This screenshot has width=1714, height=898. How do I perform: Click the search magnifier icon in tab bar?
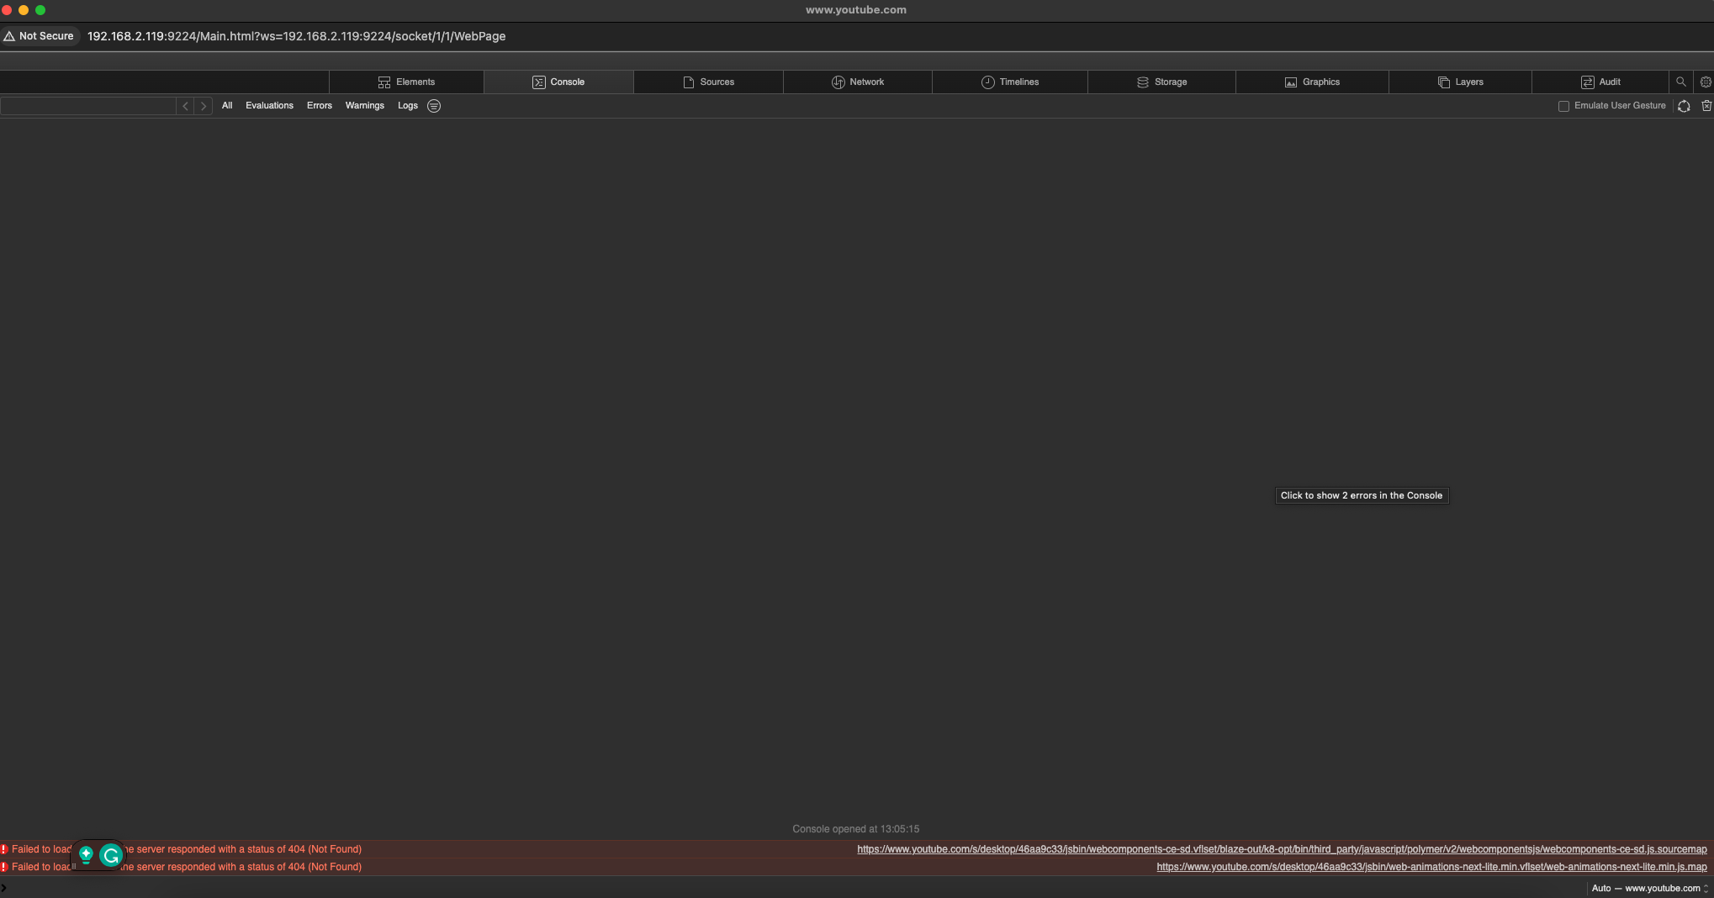coord(1680,82)
